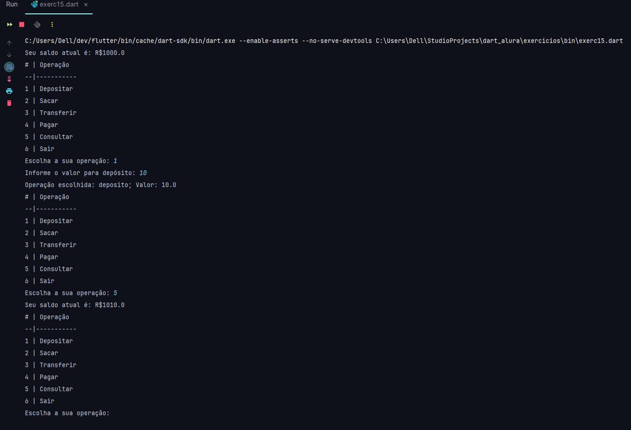
Task: Print the console output via printer icon
Action: [x=9, y=91]
